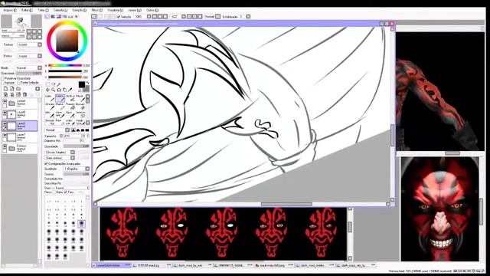The width and height of the screenshot is (490, 276).
Task: Select the rectangular selection tool
Action: pyautogui.click(x=47, y=84)
